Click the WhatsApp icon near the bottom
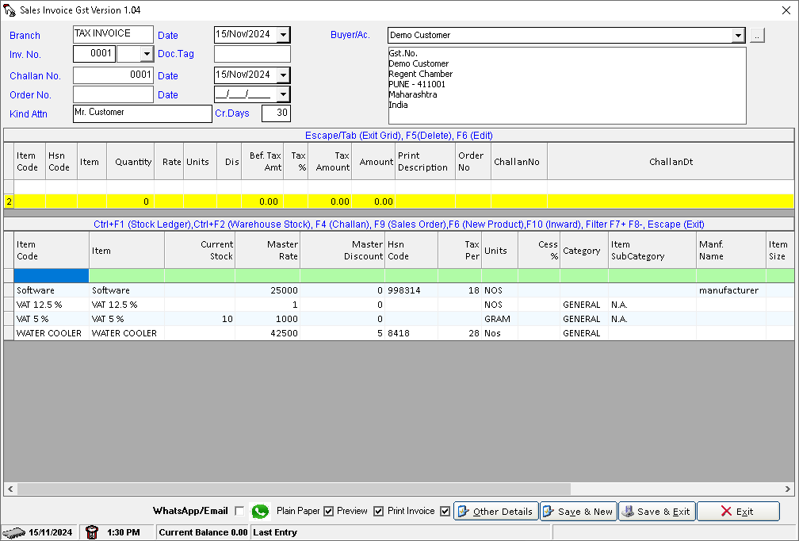The height and width of the screenshot is (541, 799). coord(260,511)
